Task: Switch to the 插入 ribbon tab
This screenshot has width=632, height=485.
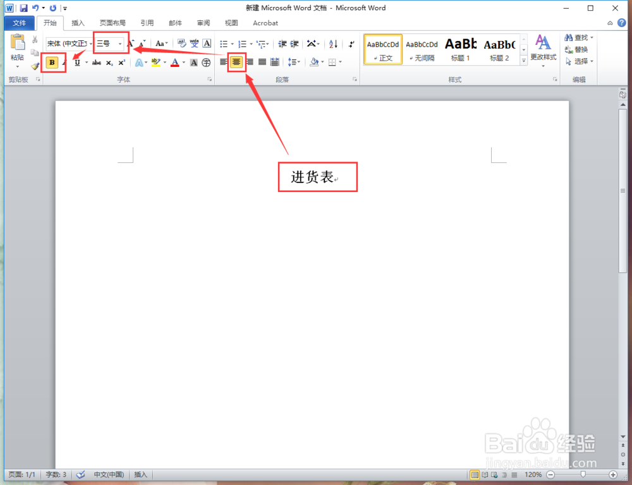Action: point(78,23)
